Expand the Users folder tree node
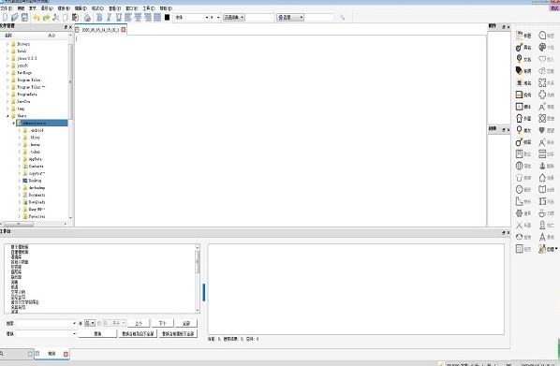 coord(7,116)
